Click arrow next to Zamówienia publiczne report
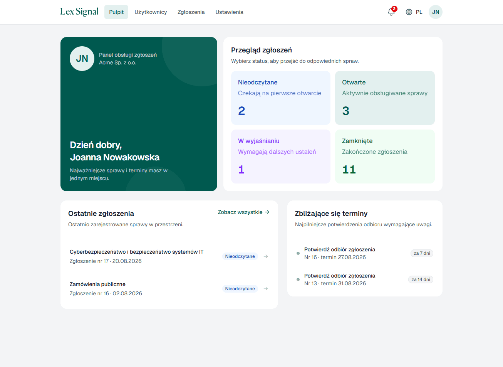The height and width of the screenshot is (367, 503). click(x=266, y=289)
